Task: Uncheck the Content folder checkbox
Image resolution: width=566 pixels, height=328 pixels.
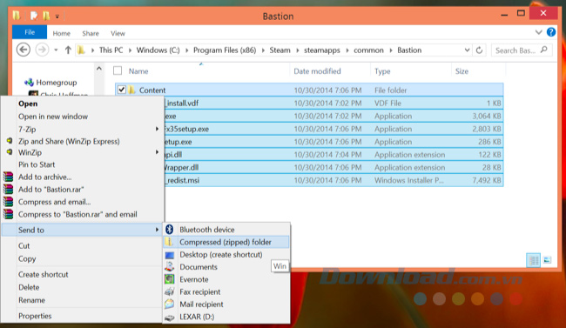Action: click(x=122, y=90)
